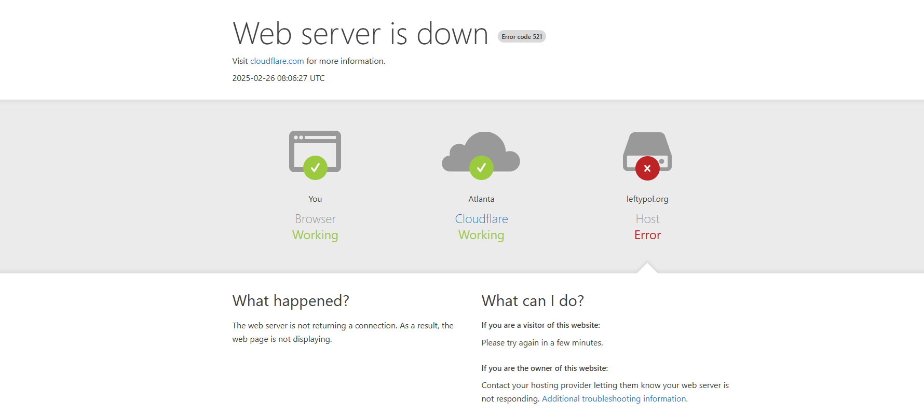924x415 pixels.
Task: Click the "Browser" label
Action: [315, 219]
